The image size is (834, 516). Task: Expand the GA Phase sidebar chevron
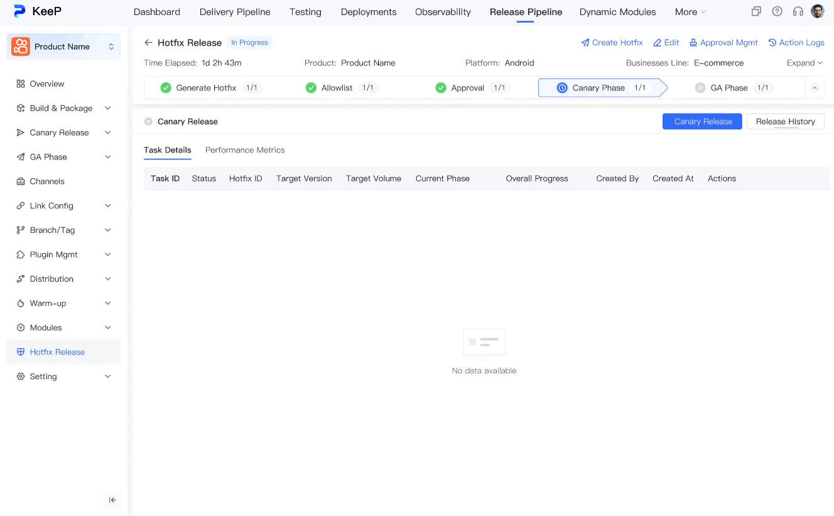click(108, 157)
